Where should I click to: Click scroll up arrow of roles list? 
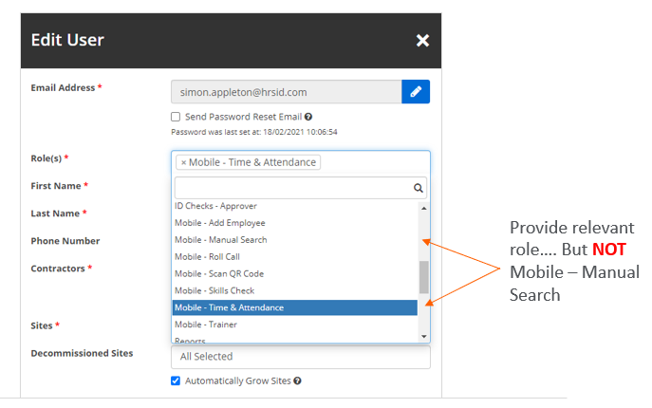[423, 207]
